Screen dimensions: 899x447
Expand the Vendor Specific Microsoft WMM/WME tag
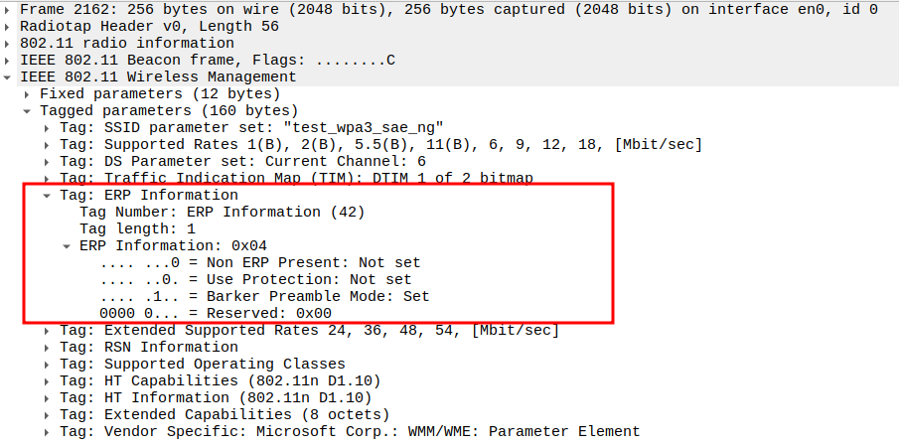48,432
